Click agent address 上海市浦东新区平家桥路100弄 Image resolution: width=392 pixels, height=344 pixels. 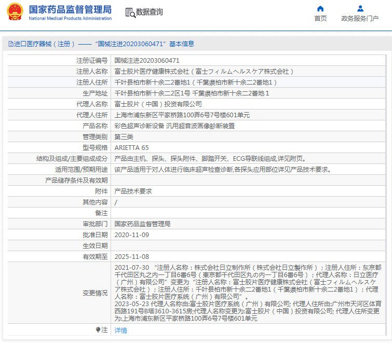pyautogui.click(x=182, y=115)
